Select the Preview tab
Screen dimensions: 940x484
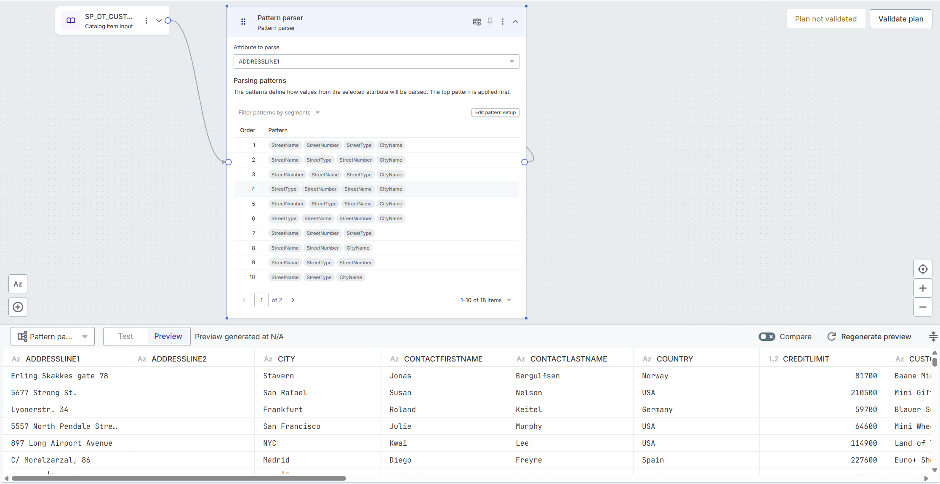[x=168, y=336]
